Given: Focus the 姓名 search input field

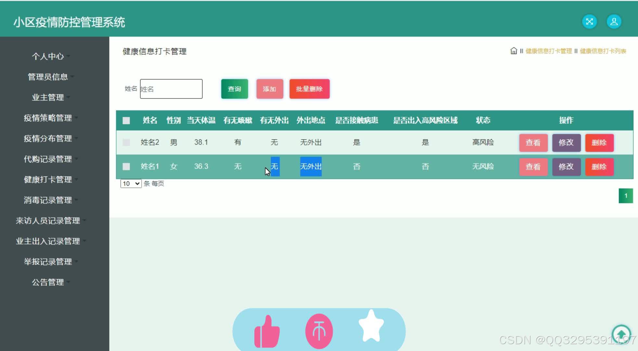Looking at the screenshot, I should (171, 89).
